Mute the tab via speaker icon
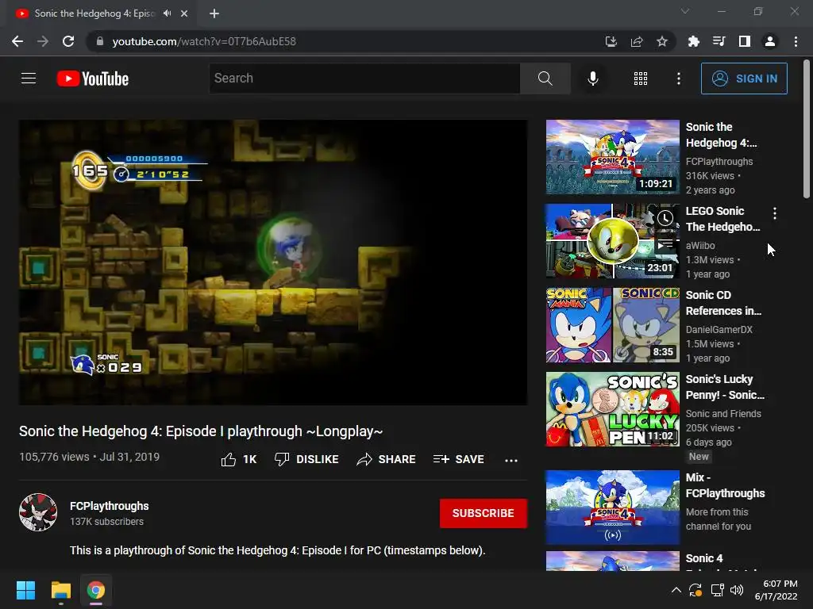 point(167,13)
